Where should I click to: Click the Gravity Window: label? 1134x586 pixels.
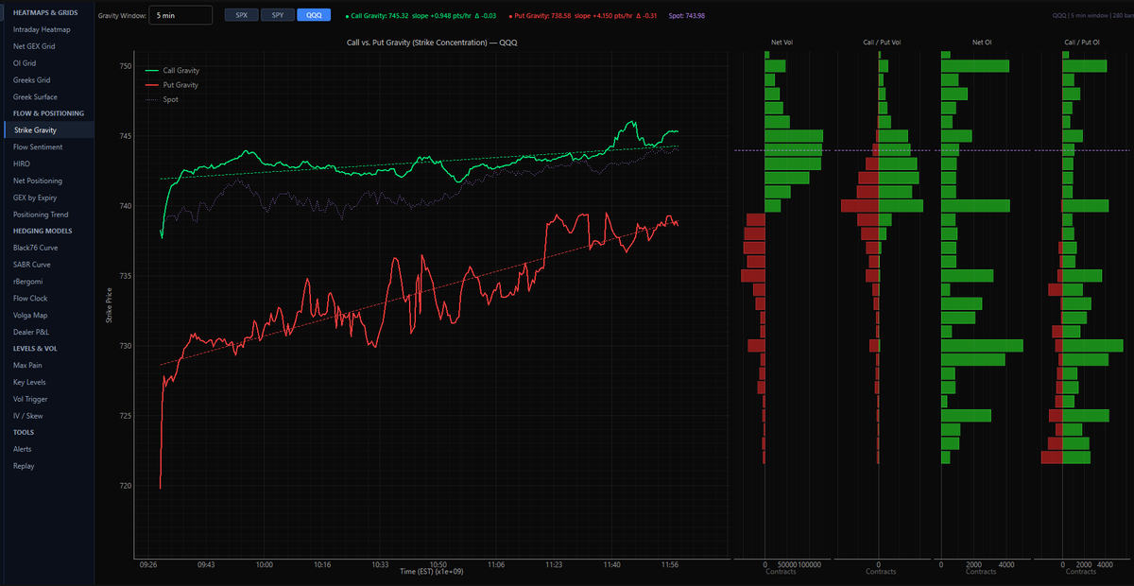click(x=122, y=16)
